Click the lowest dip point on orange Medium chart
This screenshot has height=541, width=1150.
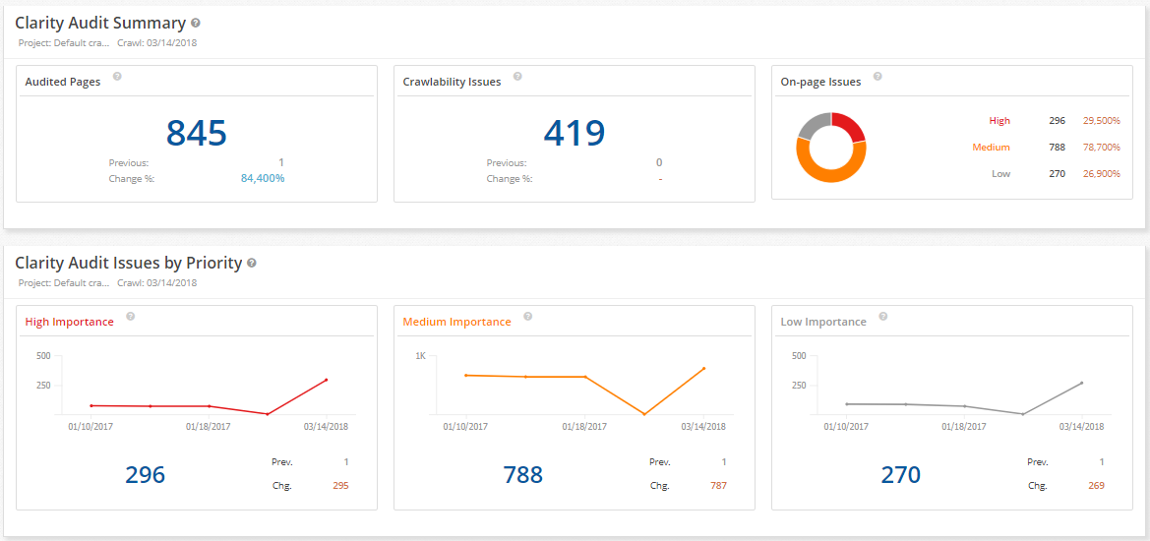(644, 414)
